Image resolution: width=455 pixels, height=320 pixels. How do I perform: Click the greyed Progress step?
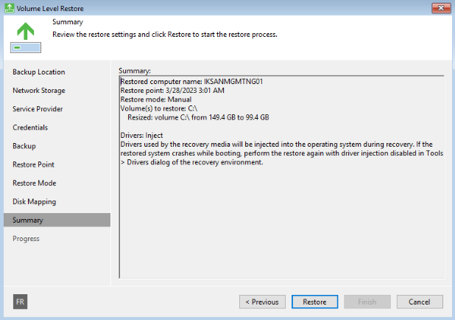click(26, 239)
